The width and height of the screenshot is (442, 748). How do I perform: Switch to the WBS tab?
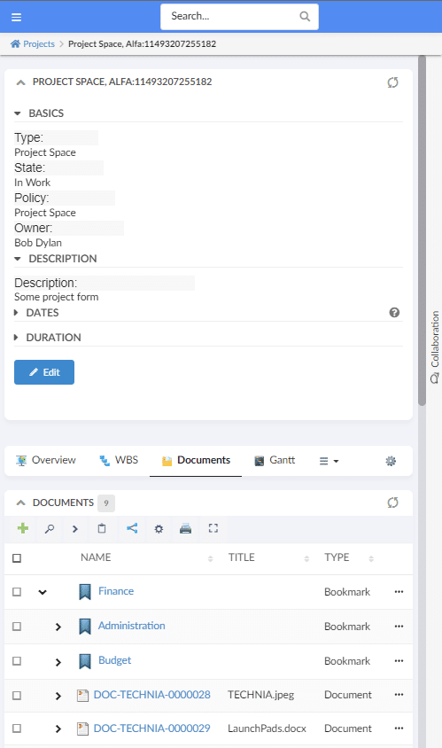click(x=119, y=460)
